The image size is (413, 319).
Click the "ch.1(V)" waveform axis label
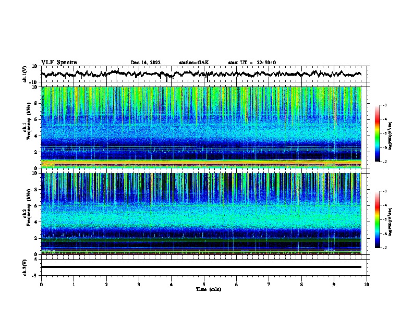click(25, 74)
